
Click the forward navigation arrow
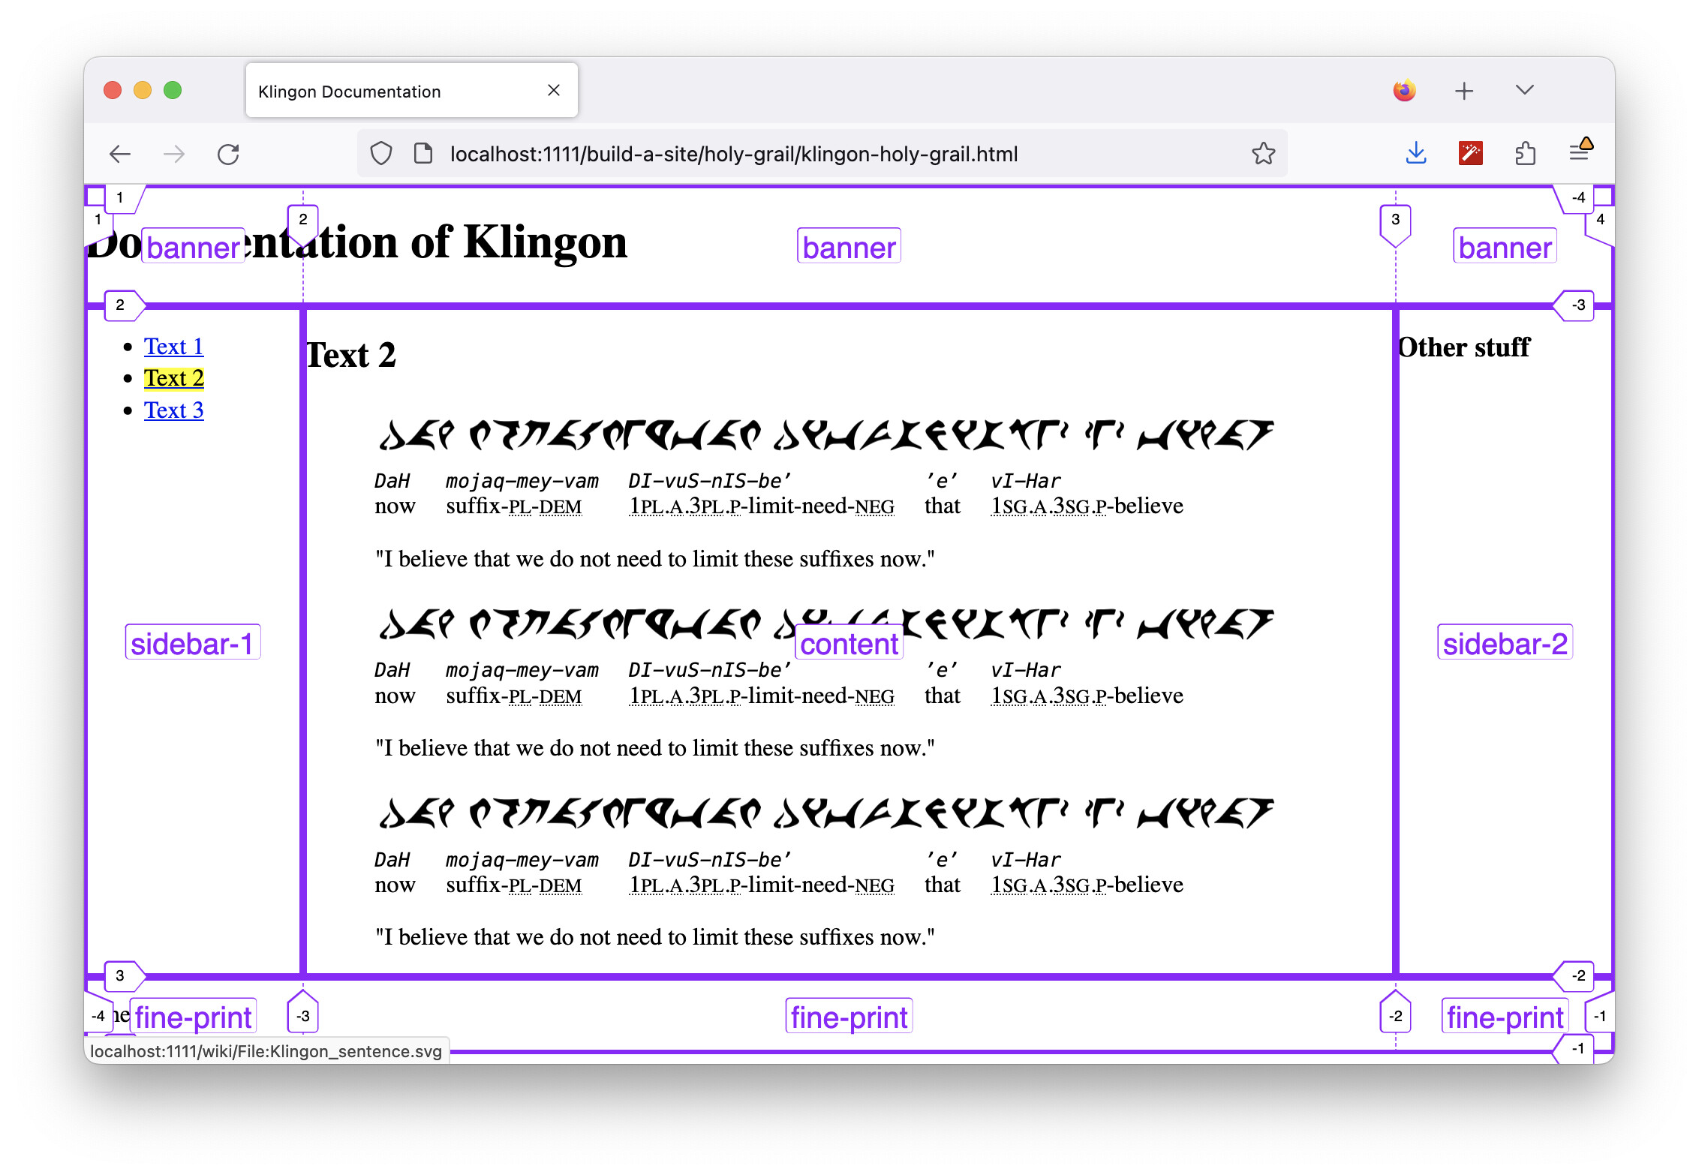point(174,155)
